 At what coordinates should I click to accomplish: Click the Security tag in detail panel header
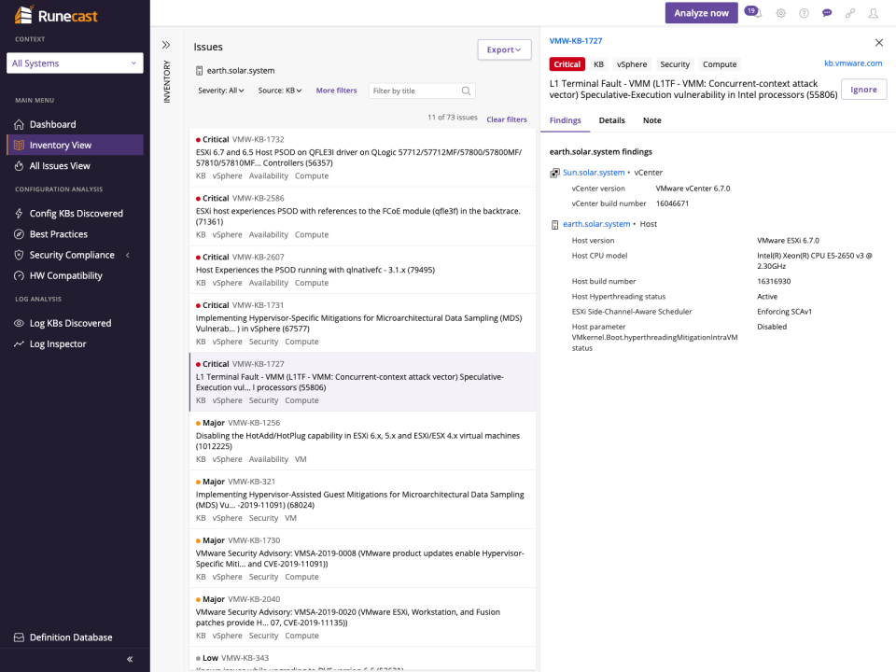click(675, 64)
